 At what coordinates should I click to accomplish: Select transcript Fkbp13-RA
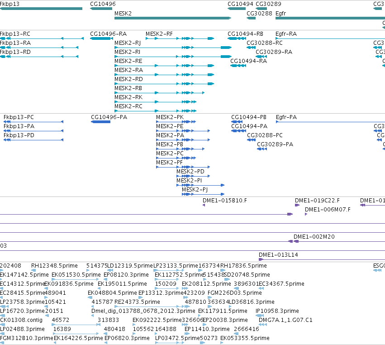15,43
